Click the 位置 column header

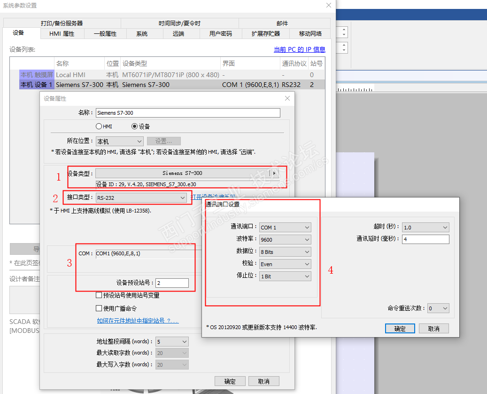point(112,63)
